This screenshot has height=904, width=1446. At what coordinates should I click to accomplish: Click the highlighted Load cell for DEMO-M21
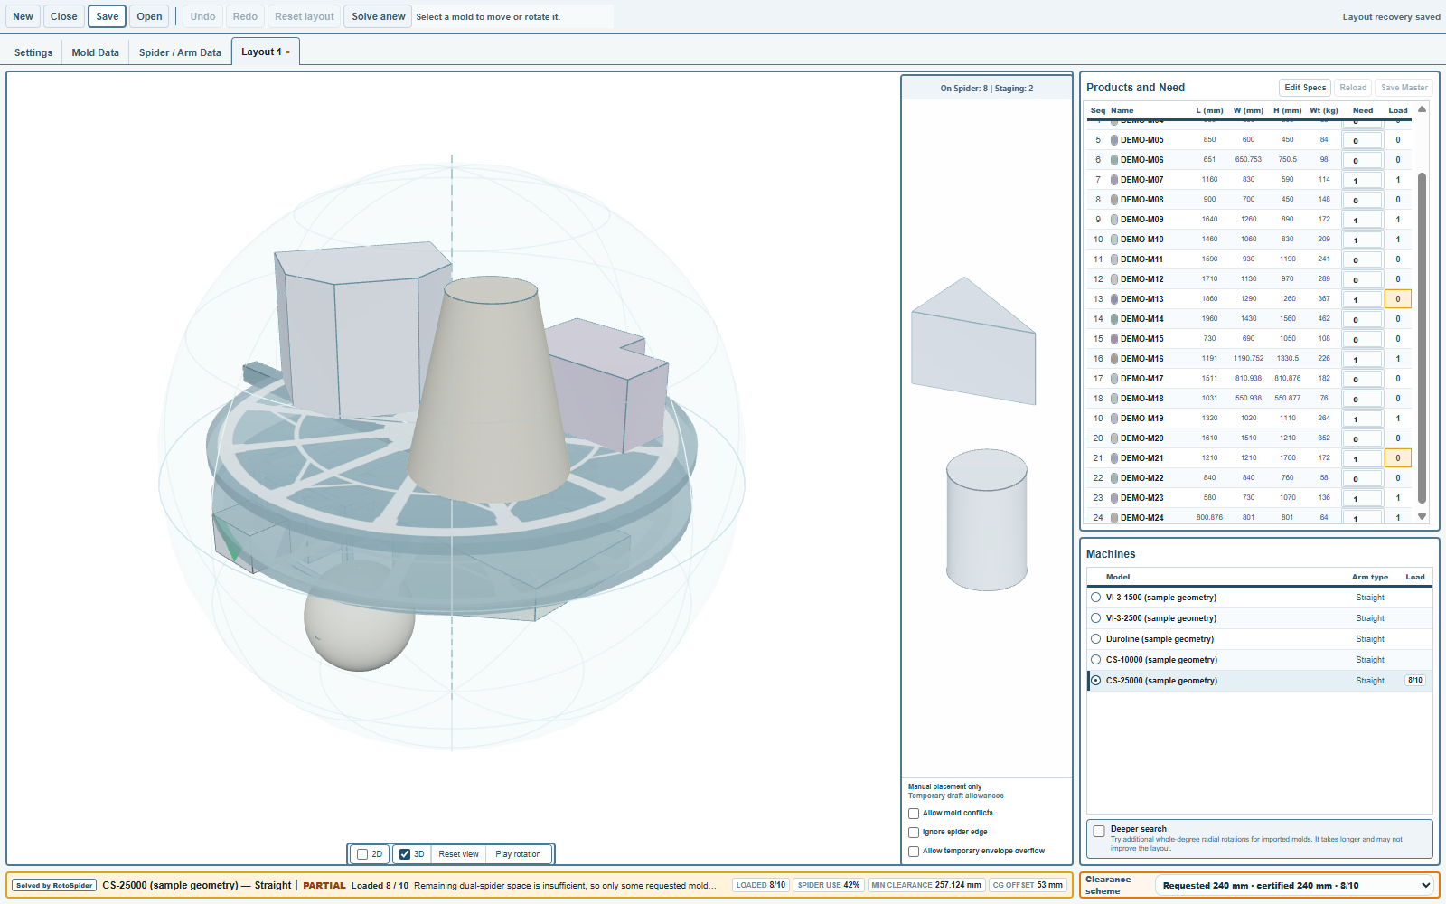pos(1397,458)
